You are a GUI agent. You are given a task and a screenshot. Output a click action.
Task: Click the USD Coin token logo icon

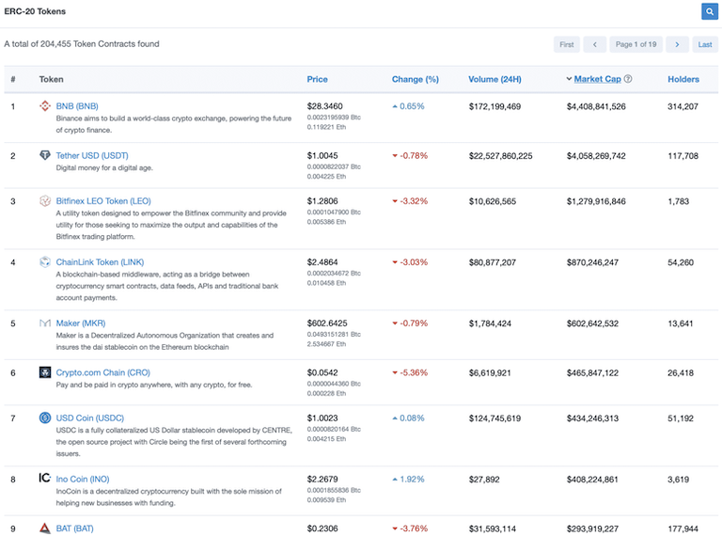[x=45, y=418]
